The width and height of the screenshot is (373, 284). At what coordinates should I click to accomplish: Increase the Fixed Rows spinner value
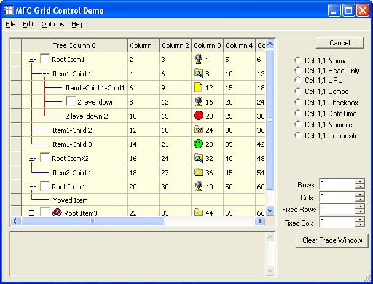[x=360, y=207]
